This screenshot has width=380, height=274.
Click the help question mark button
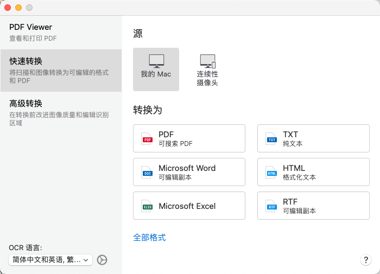coord(366,260)
